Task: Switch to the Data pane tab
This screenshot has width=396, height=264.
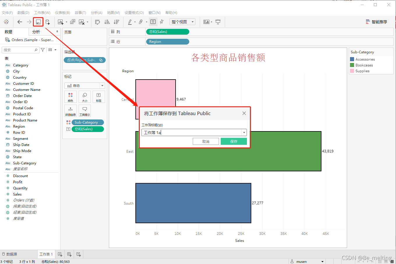Action: (8, 32)
